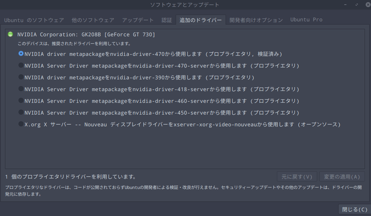Select nvidia-driver-418-server radio option
Screen dimensions: 371x216
(21, 89)
